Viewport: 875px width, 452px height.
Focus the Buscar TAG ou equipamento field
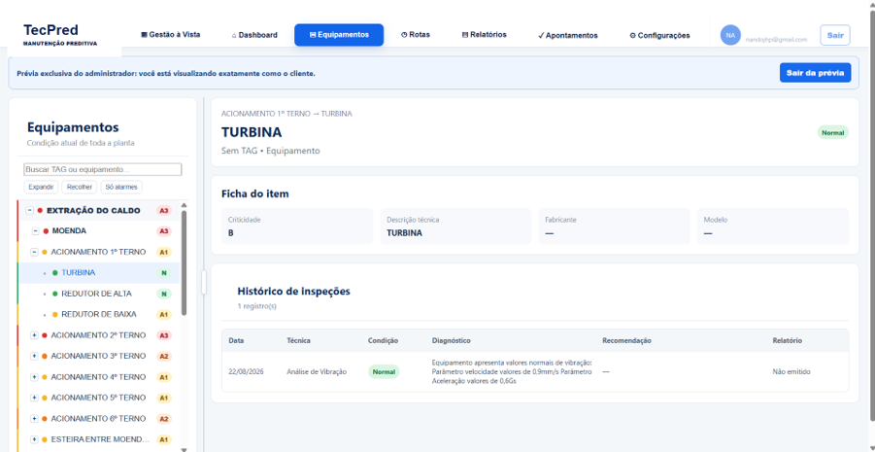click(x=103, y=169)
